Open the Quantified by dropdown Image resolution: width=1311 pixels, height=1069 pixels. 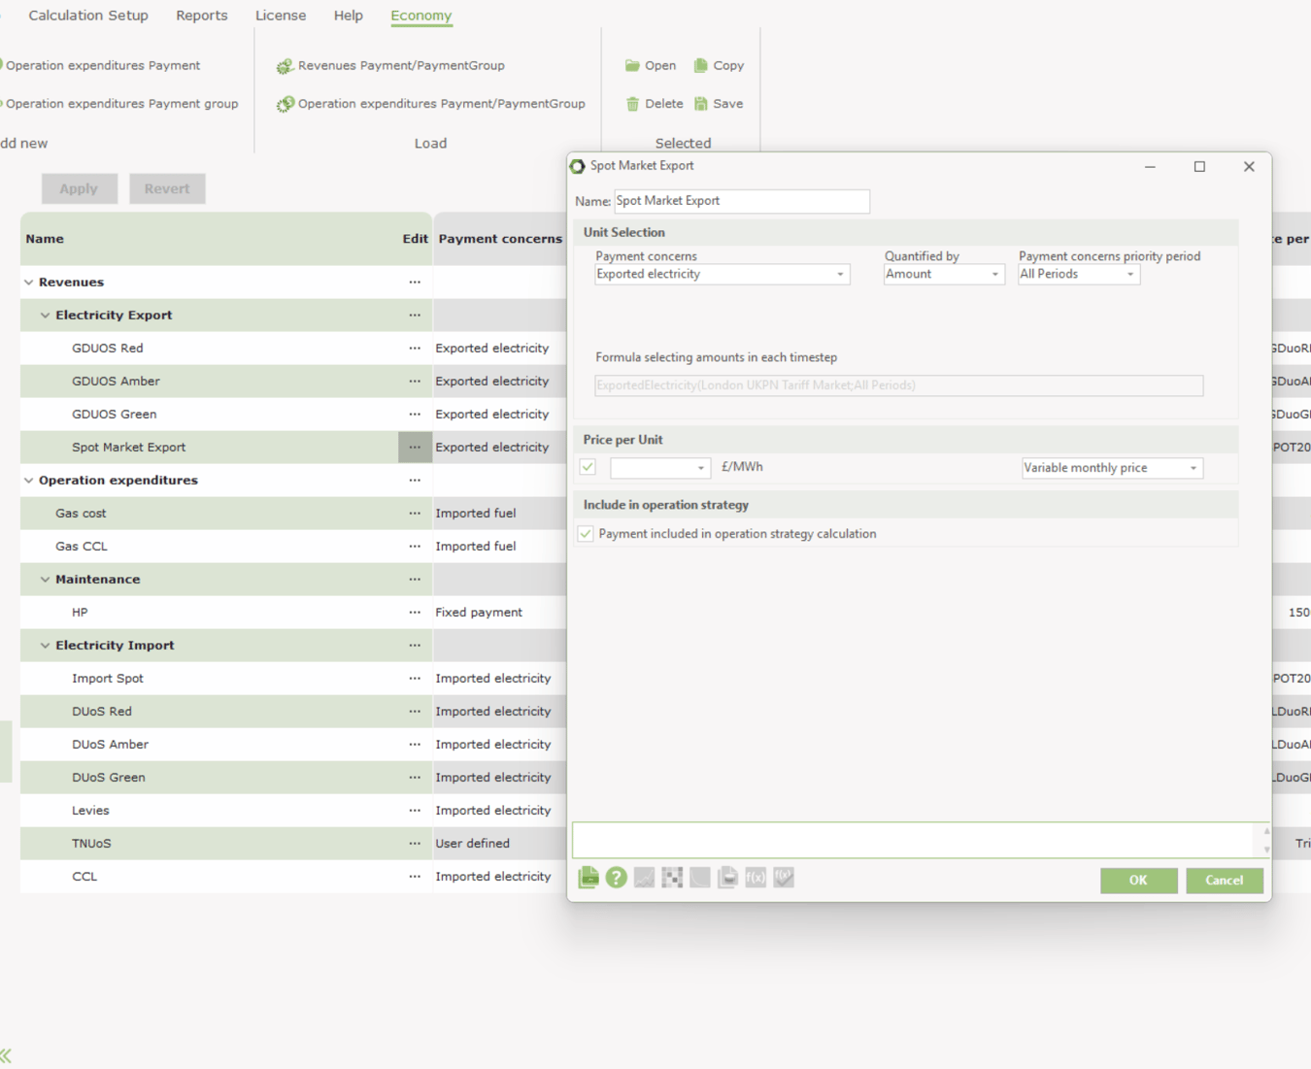[943, 275]
